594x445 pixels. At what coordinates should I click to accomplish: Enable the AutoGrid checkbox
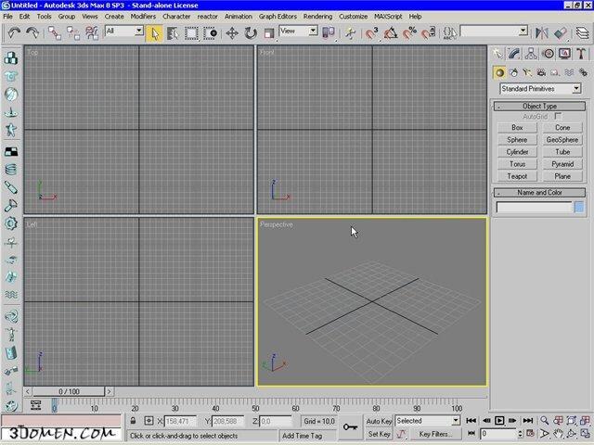558,117
